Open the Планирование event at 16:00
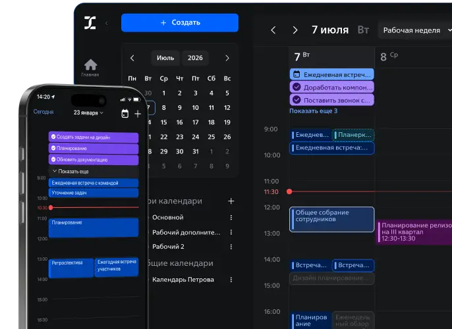The width and height of the screenshot is (452, 329). click(310, 320)
